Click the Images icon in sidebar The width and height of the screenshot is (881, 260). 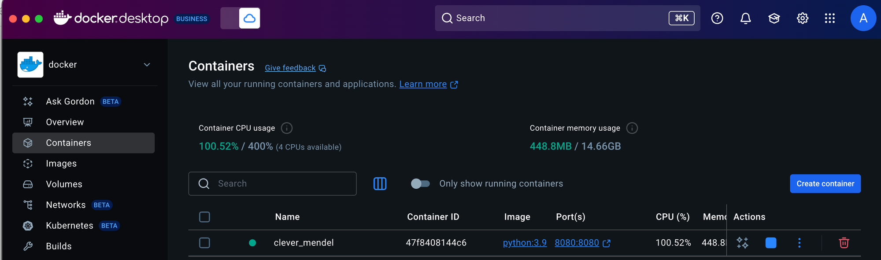pos(28,164)
